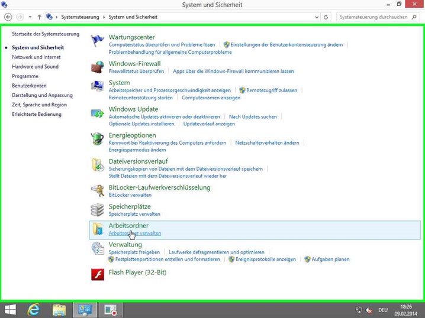Click the Systemsteuerung breadcrumb
Viewport: 425px width, 318px height.
(x=80, y=17)
